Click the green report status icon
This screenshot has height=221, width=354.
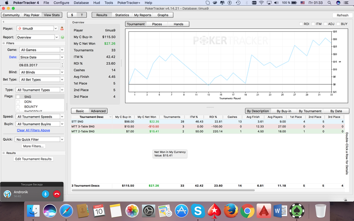(63, 37)
